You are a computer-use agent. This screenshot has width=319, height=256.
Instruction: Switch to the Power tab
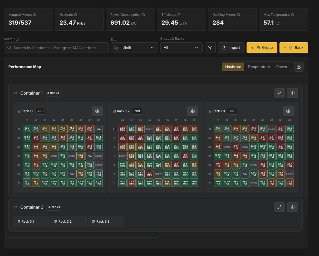pos(282,67)
